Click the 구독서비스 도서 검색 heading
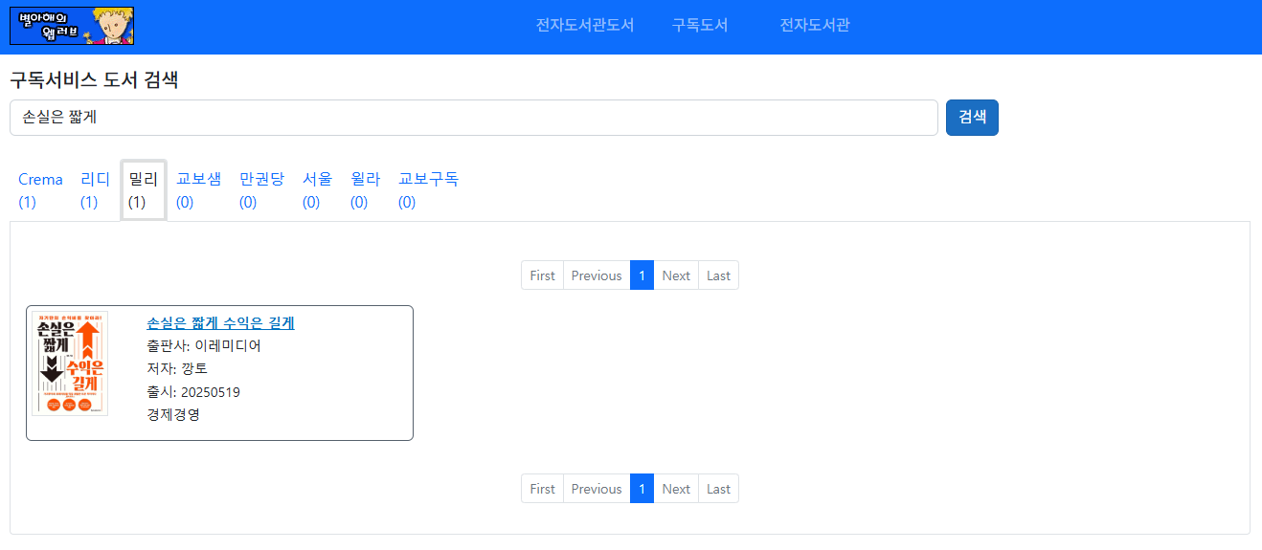This screenshot has width=1262, height=550. tap(94, 80)
